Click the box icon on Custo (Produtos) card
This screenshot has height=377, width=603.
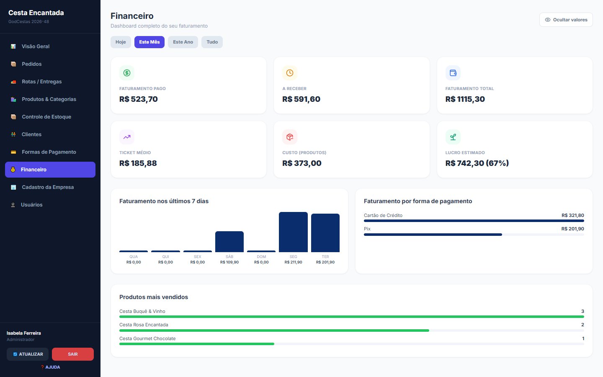pos(290,137)
